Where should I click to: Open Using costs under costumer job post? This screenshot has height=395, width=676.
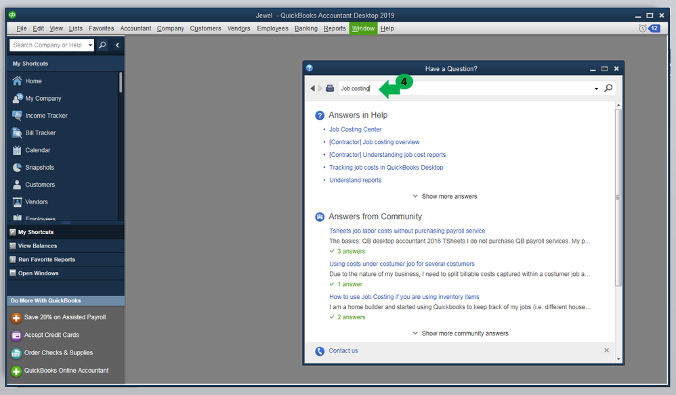point(402,264)
